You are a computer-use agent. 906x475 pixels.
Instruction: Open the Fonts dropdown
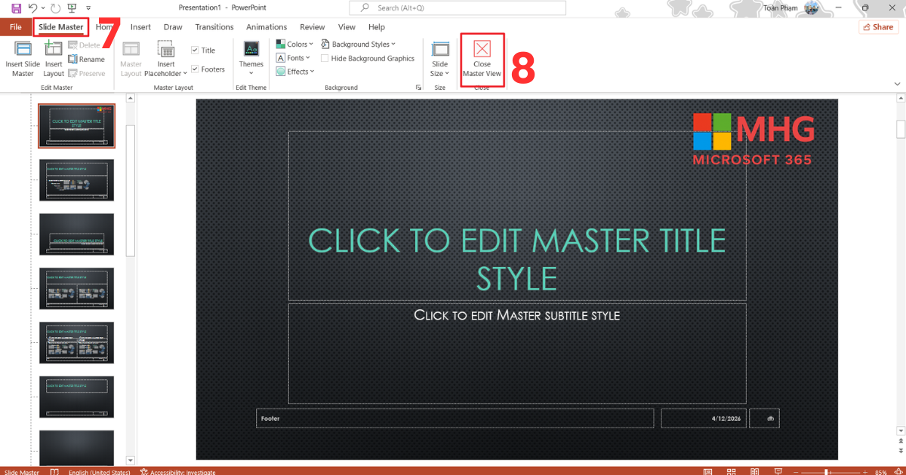click(293, 58)
